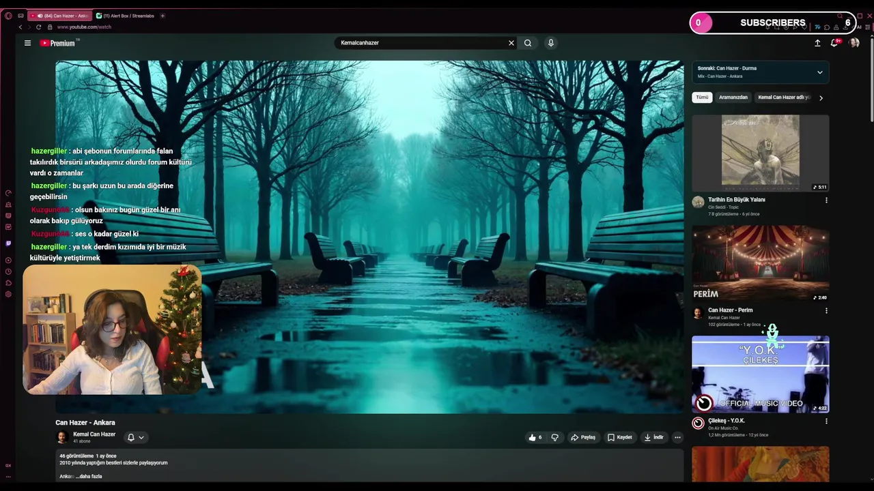874x491 pixels.
Task: Open more options for Can Hazer - Perim
Action: coord(826,311)
